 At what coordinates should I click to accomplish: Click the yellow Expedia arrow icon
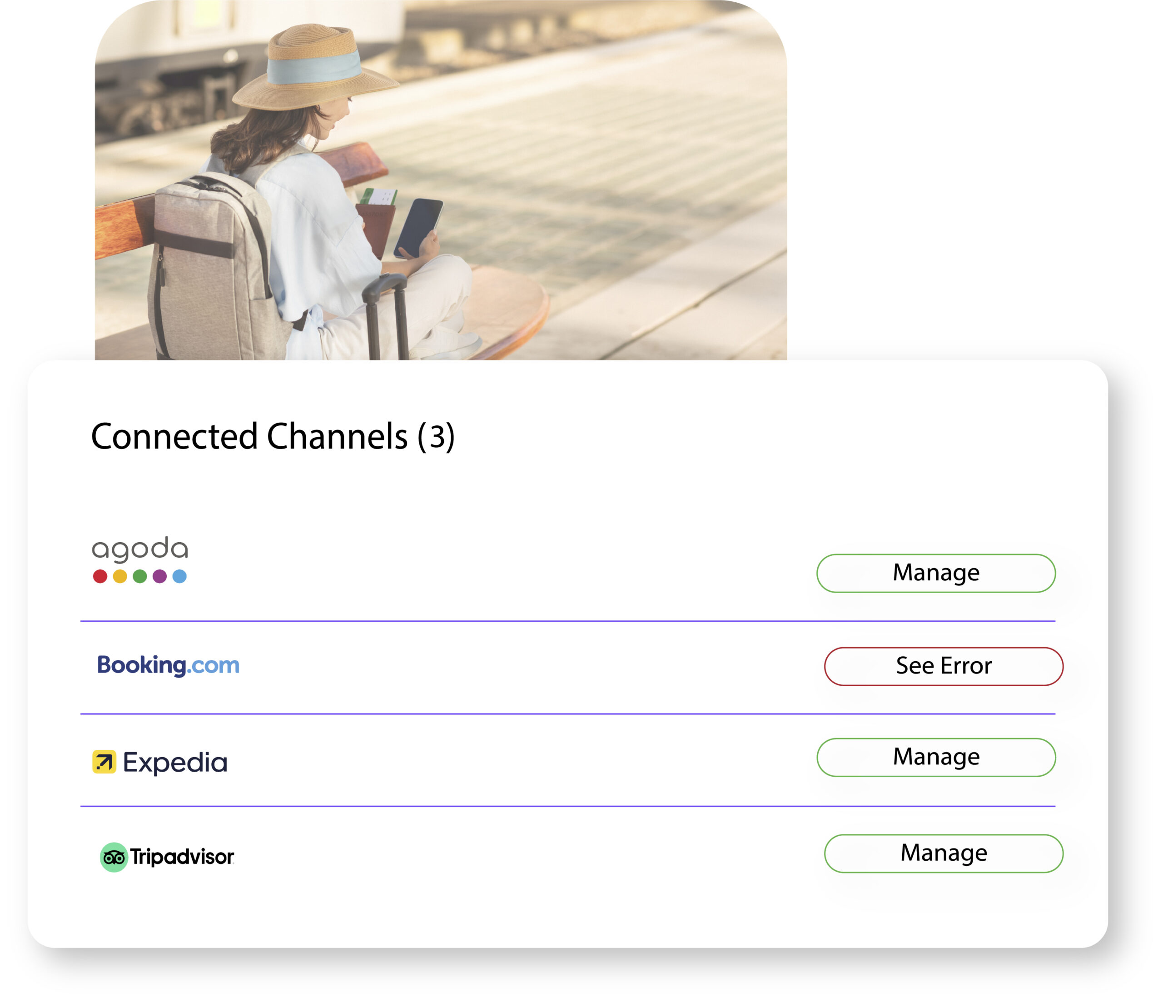point(104,762)
